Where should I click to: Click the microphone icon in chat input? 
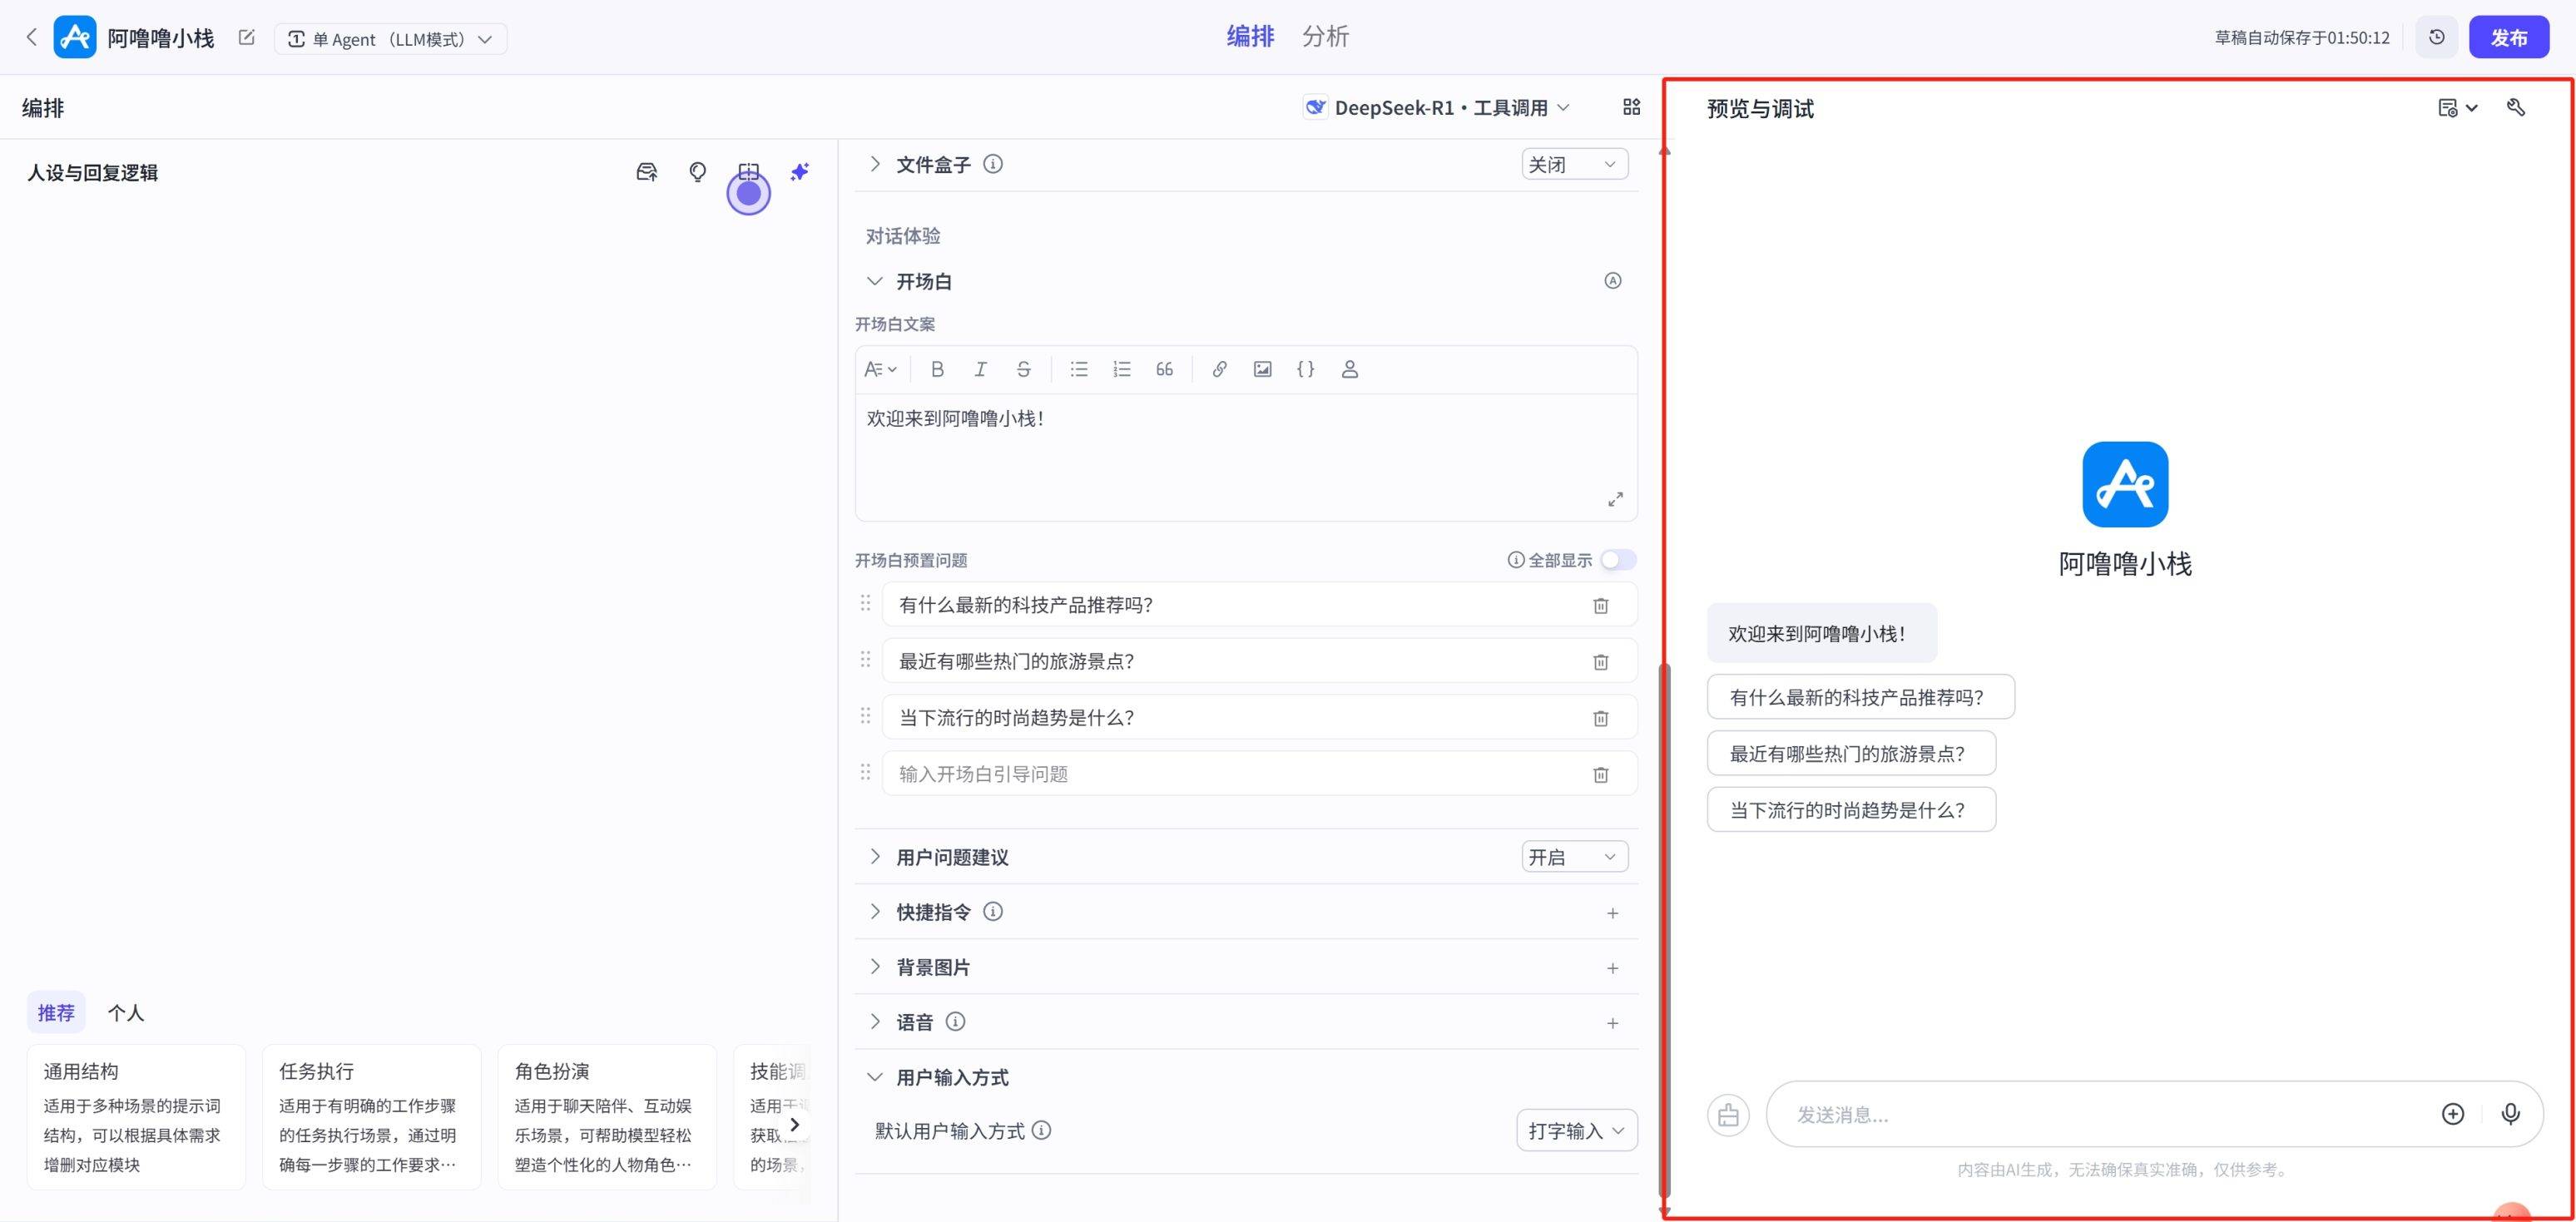click(x=2510, y=1114)
